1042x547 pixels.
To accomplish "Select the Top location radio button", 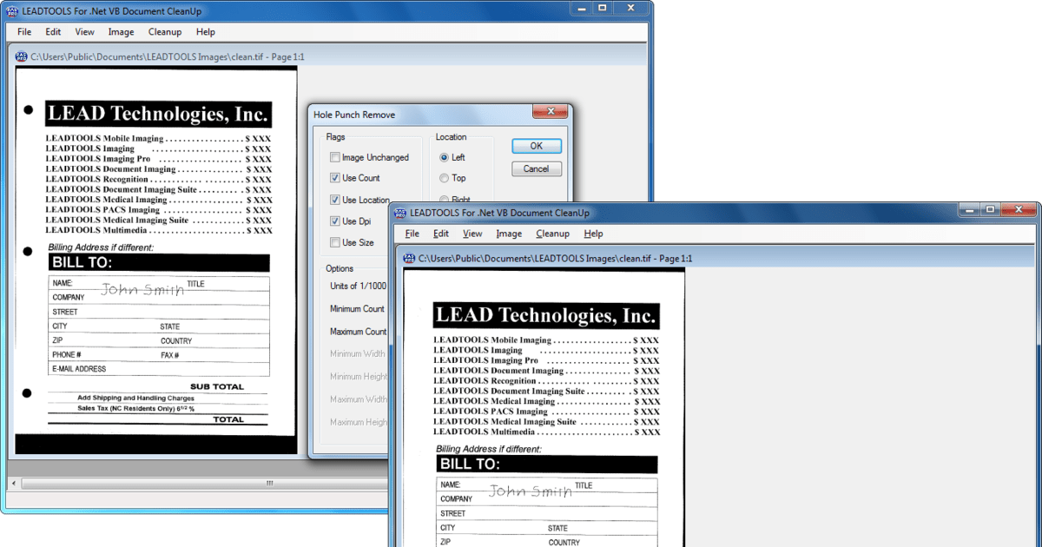I will tap(444, 177).
